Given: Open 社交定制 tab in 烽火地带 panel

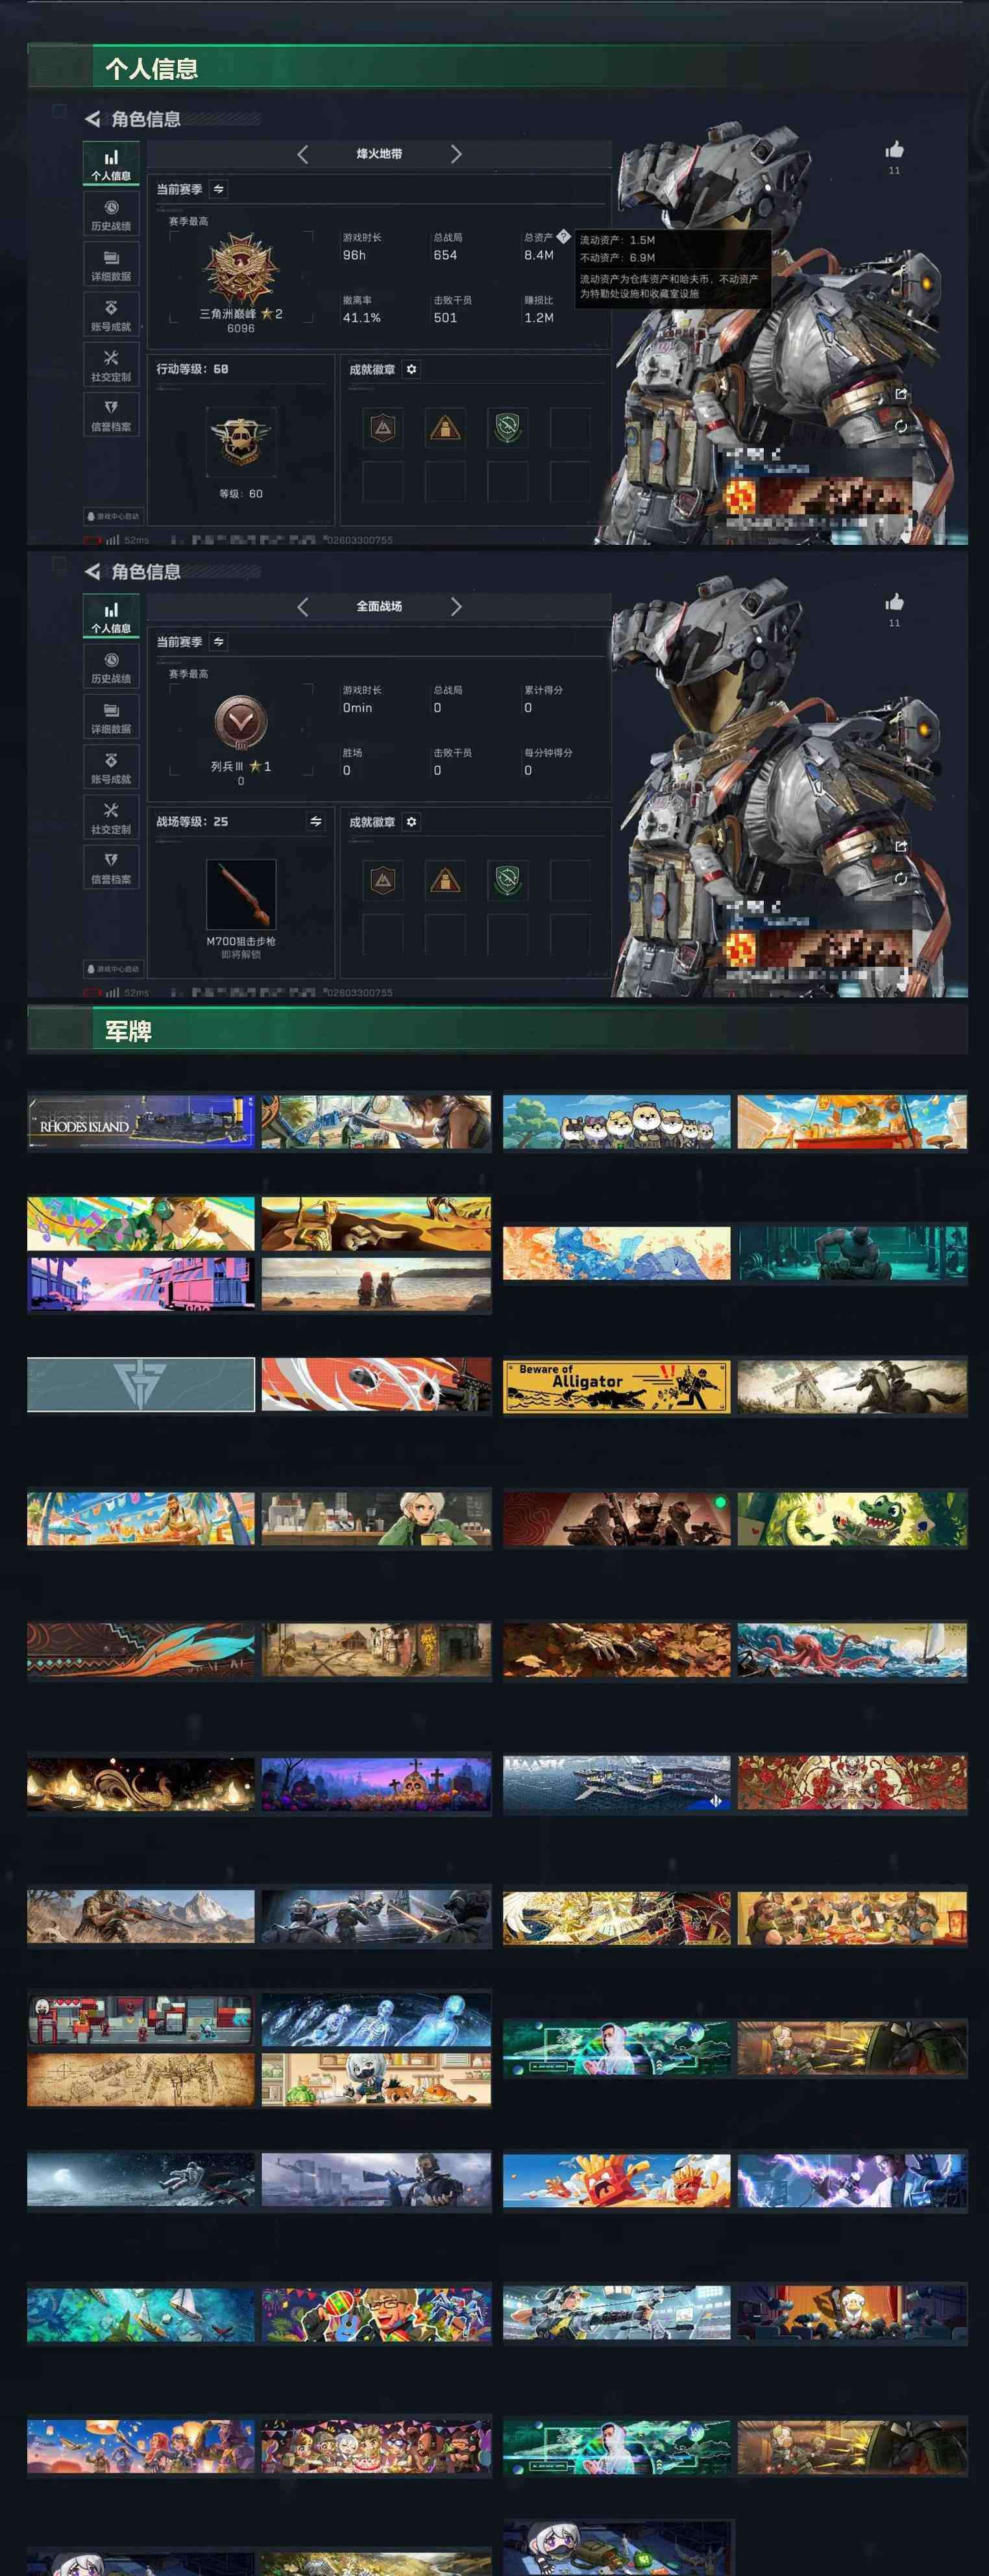Looking at the screenshot, I should pyautogui.click(x=111, y=365).
